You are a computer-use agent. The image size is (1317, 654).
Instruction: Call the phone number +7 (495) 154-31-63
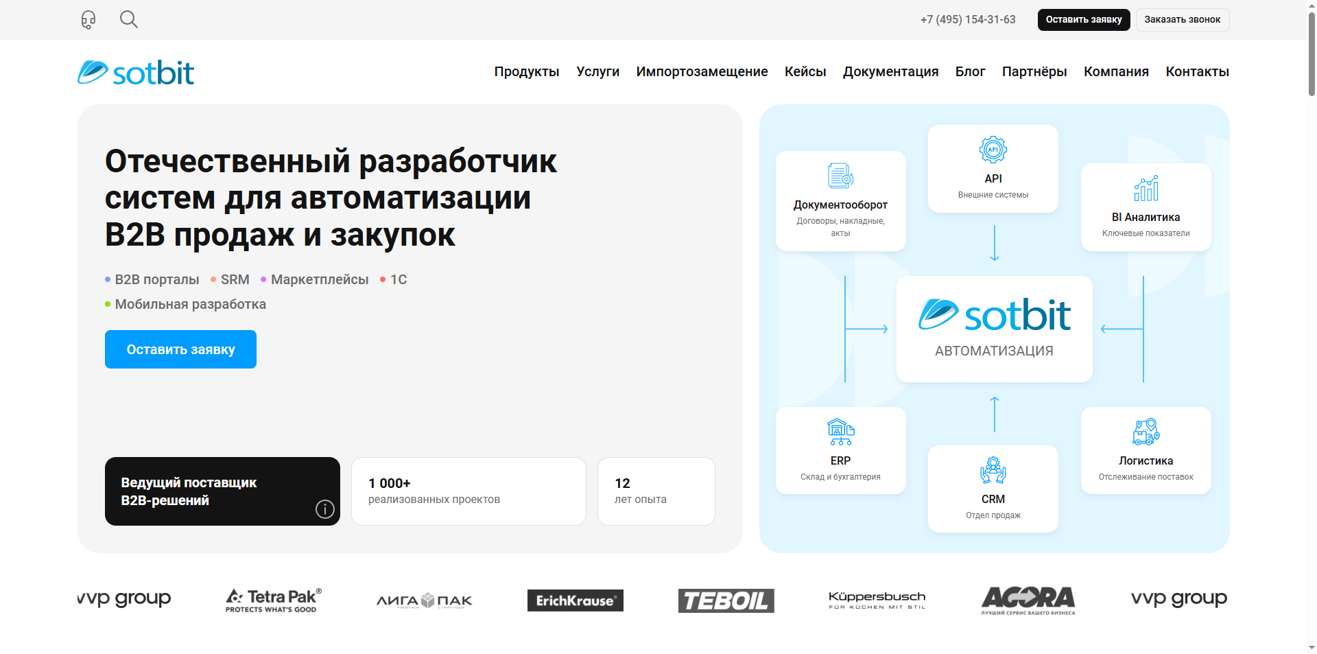point(968,19)
